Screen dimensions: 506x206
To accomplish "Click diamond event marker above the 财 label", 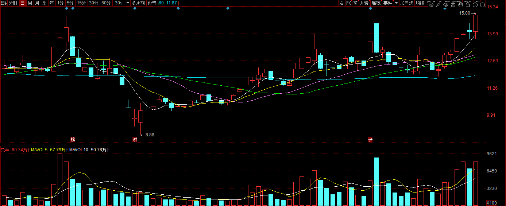I will point(135,8).
